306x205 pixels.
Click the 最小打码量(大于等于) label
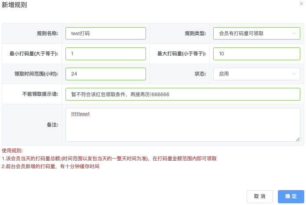(33, 54)
